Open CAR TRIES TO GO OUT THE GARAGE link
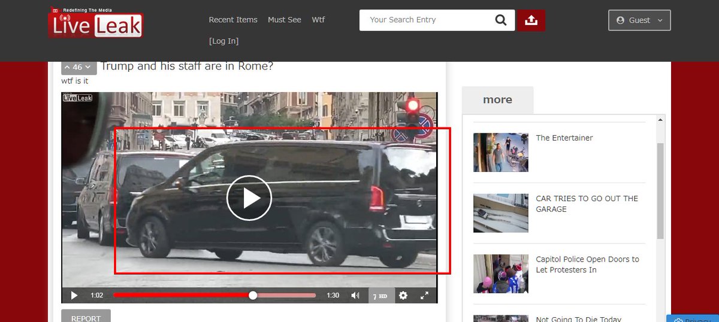719x322 pixels. click(x=587, y=204)
